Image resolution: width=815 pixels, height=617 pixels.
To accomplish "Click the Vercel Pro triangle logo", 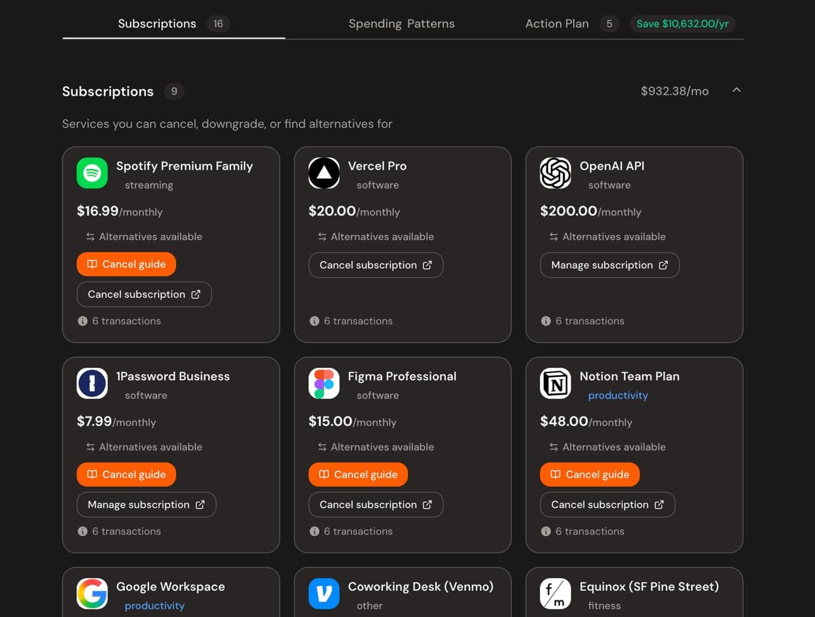I will pyautogui.click(x=324, y=173).
